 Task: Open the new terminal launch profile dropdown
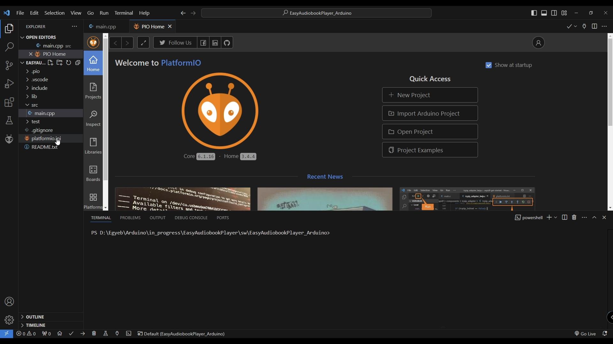pos(556,217)
